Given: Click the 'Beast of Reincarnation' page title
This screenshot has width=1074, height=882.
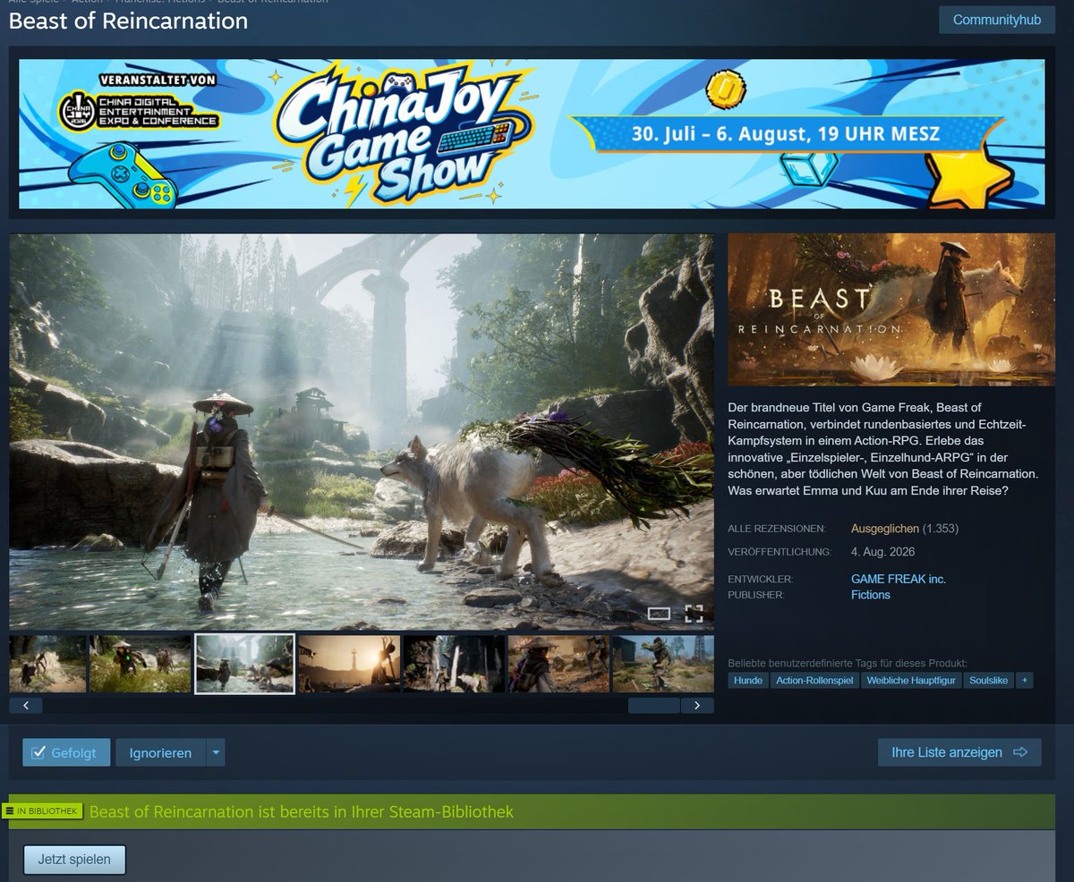Looking at the screenshot, I should [x=128, y=21].
